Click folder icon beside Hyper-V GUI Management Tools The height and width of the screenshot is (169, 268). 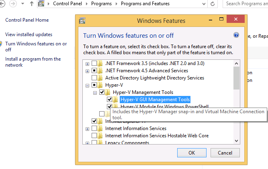point(115,100)
